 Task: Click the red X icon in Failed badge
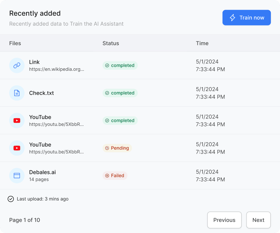(107, 176)
